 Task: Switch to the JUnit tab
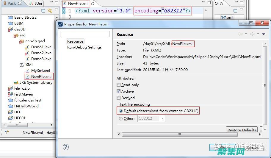click(35, 4)
